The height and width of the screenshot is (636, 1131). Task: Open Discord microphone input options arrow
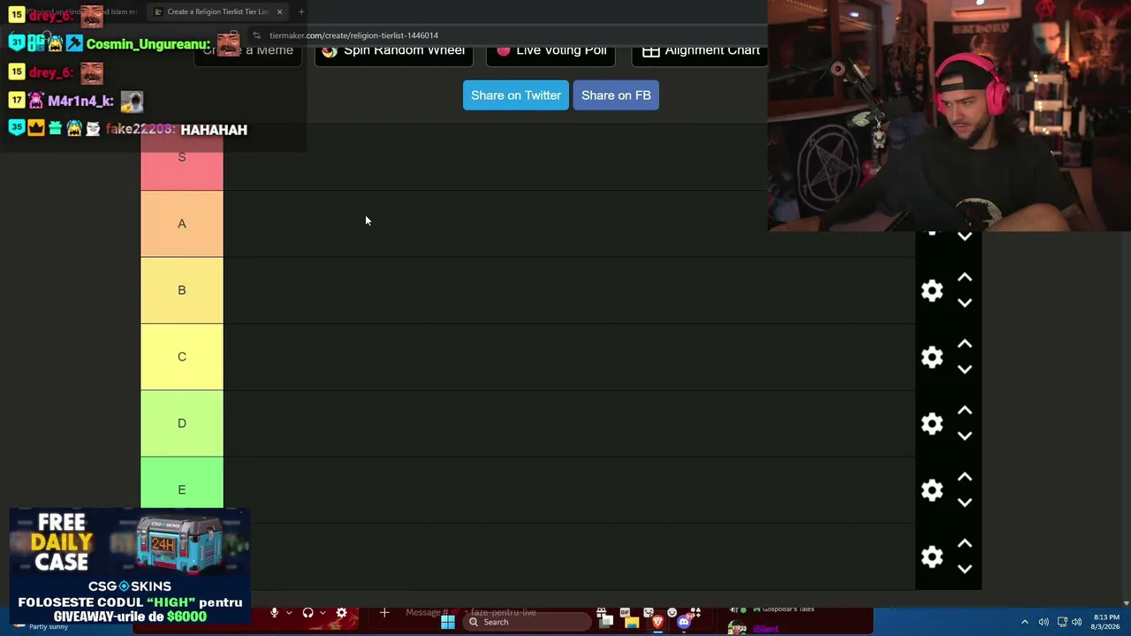289,613
